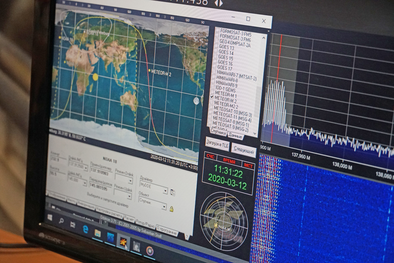Check the GOES 17 satellite
The image size is (394, 263).
click(x=214, y=67)
